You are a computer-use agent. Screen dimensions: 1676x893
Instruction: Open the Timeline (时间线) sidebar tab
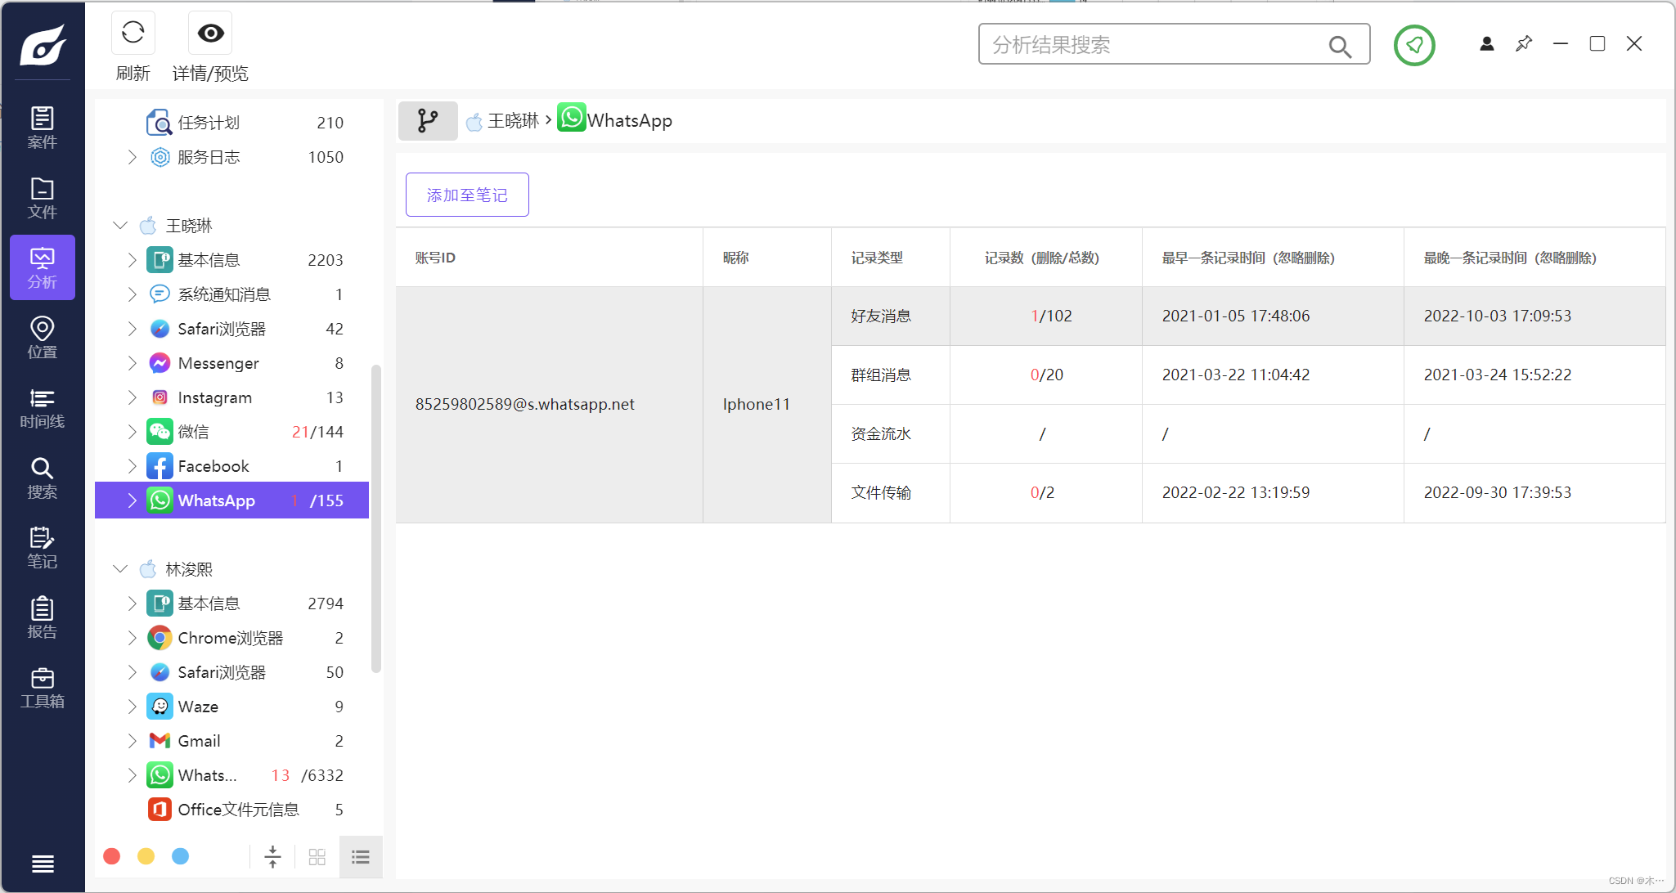pos(43,408)
